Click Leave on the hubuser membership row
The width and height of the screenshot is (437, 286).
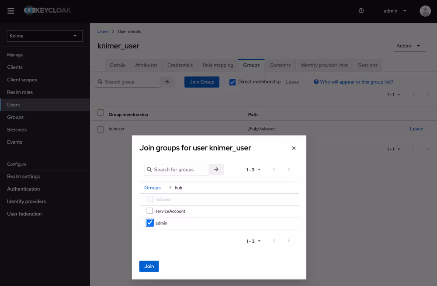[x=416, y=129]
